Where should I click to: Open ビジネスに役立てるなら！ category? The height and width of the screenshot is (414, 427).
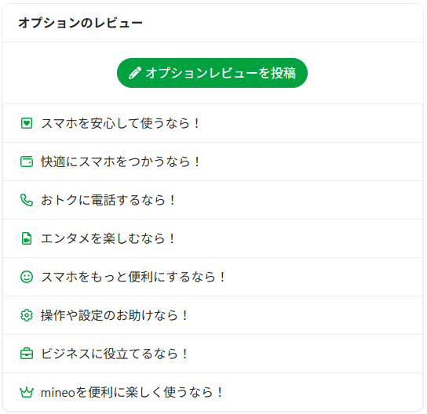[213, 354]
